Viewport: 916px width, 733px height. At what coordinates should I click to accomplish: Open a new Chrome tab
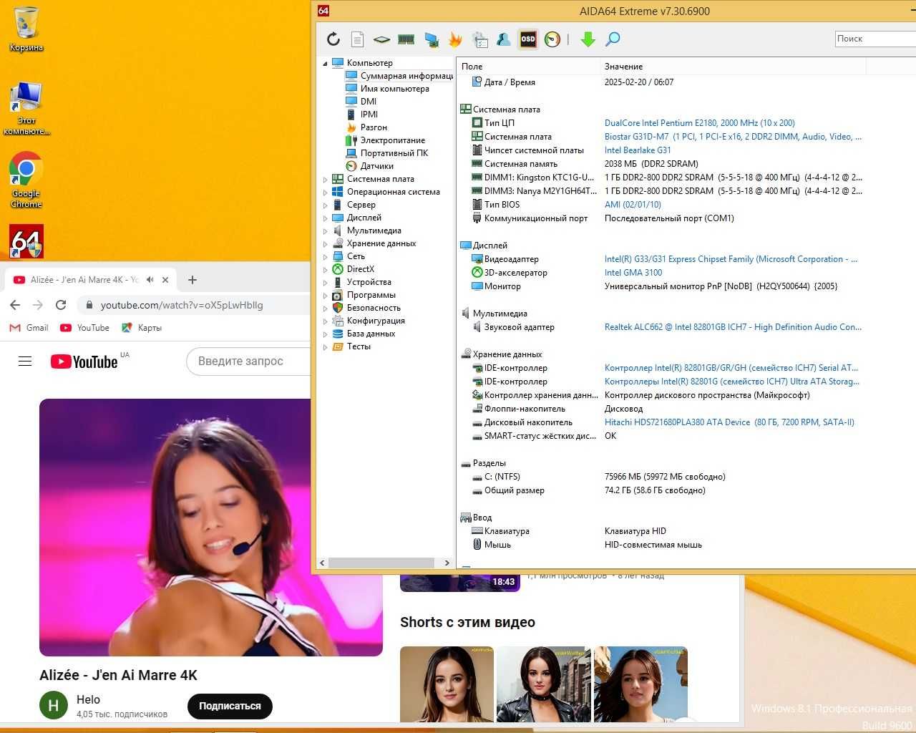(193, 280)
